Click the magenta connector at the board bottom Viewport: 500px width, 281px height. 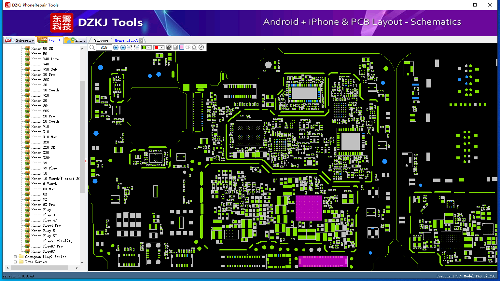click(x=323, y=261)
